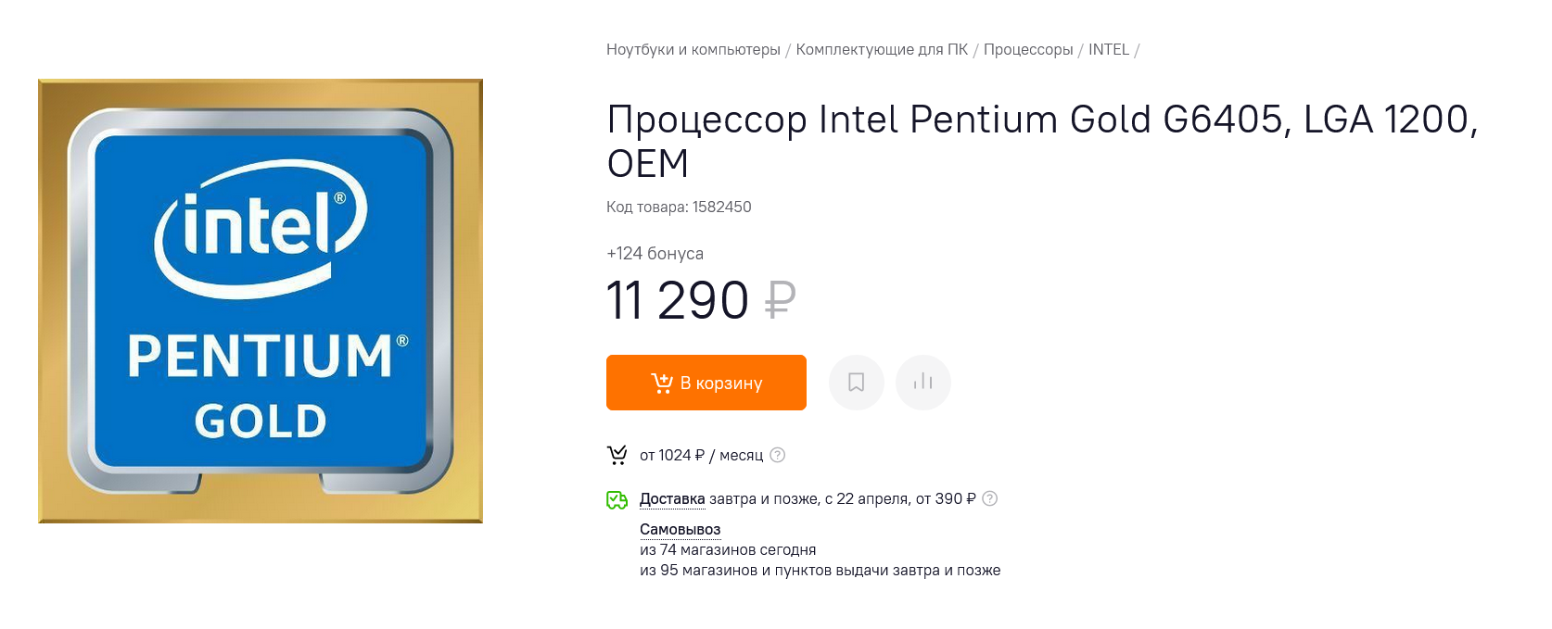This screenshot has width=1552, height=629.
Task: Open the Комплектующие для ПК breadcrumb
Action: [x=881, y=50]
